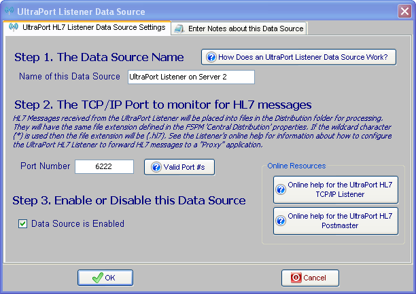Screen dimensions: 416x294
Task: Edit the Name of this Data Source field
Action: [191, 77]
